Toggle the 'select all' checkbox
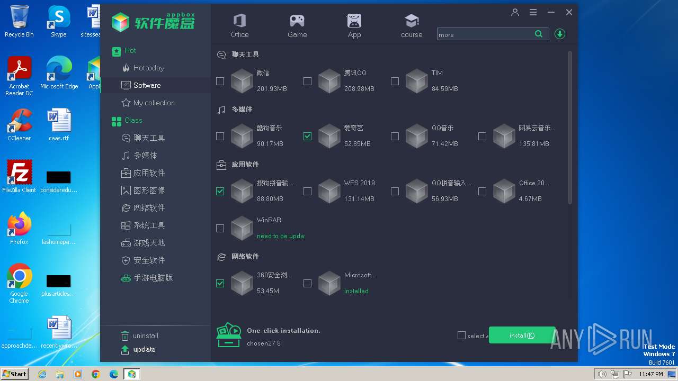 point(461,335)
